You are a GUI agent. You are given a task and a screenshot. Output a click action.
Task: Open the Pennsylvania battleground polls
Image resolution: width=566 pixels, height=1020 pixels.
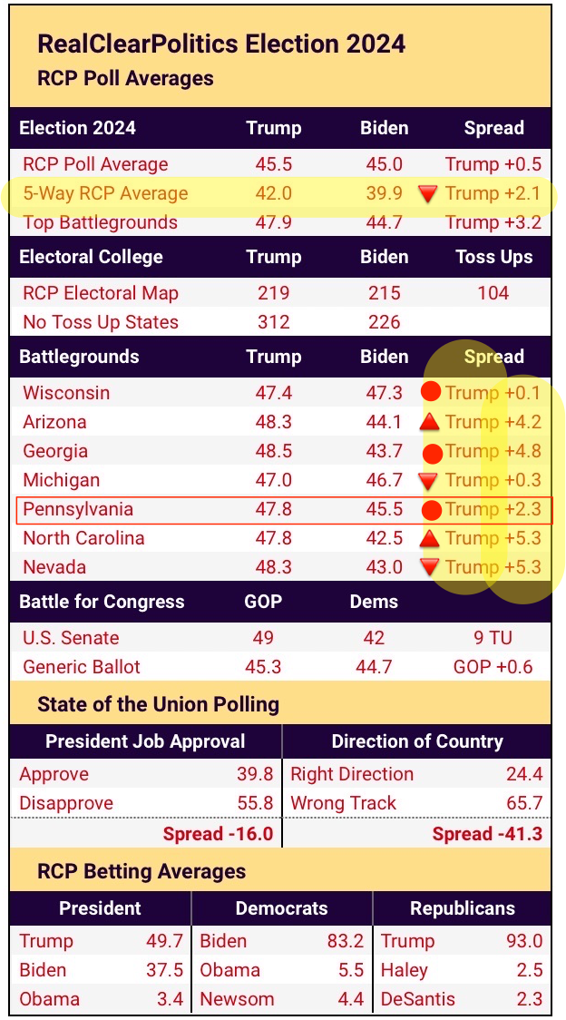78,509
